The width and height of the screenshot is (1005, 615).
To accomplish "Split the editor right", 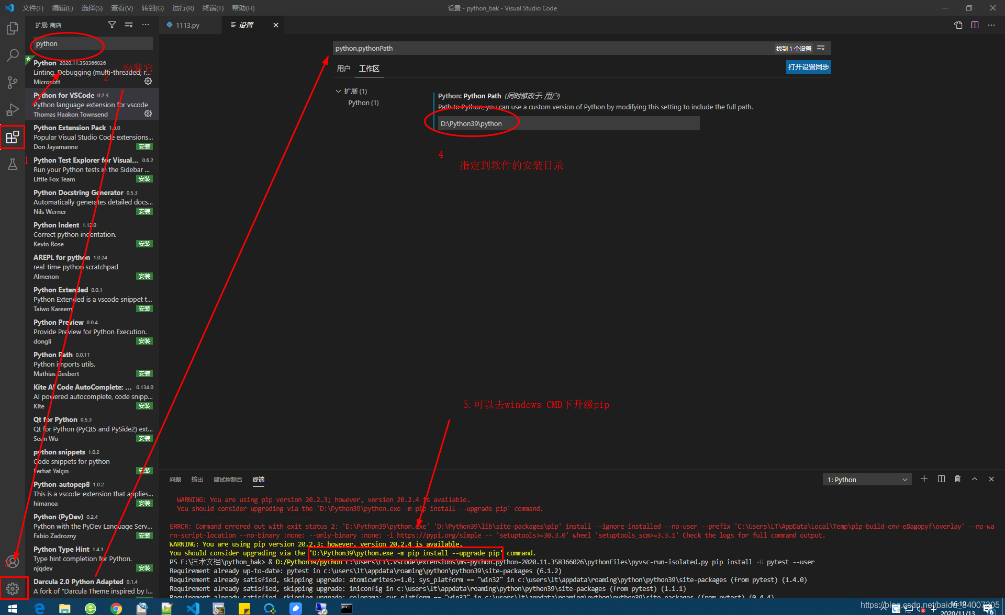I will click(x=975, y=25).
